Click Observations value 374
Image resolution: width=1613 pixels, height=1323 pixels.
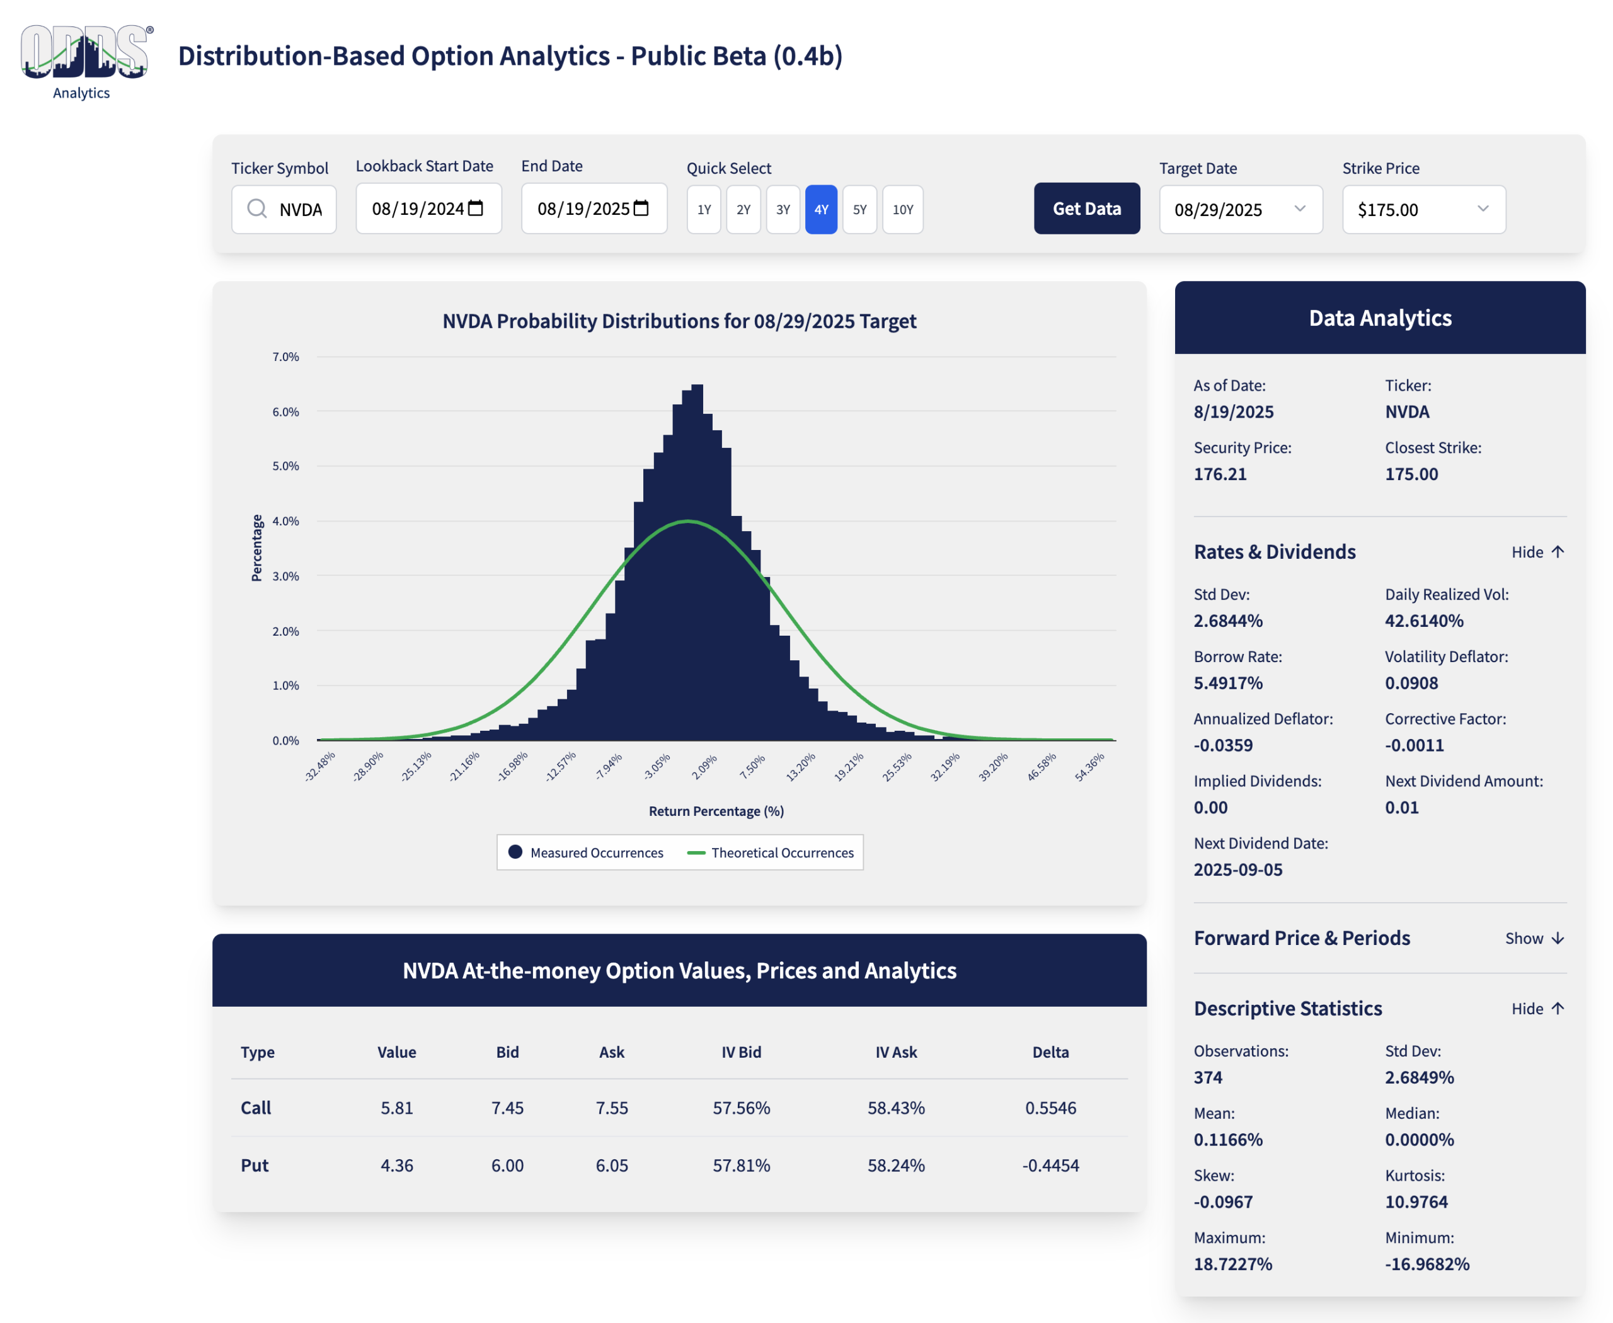click(x=1207, y=1077)
